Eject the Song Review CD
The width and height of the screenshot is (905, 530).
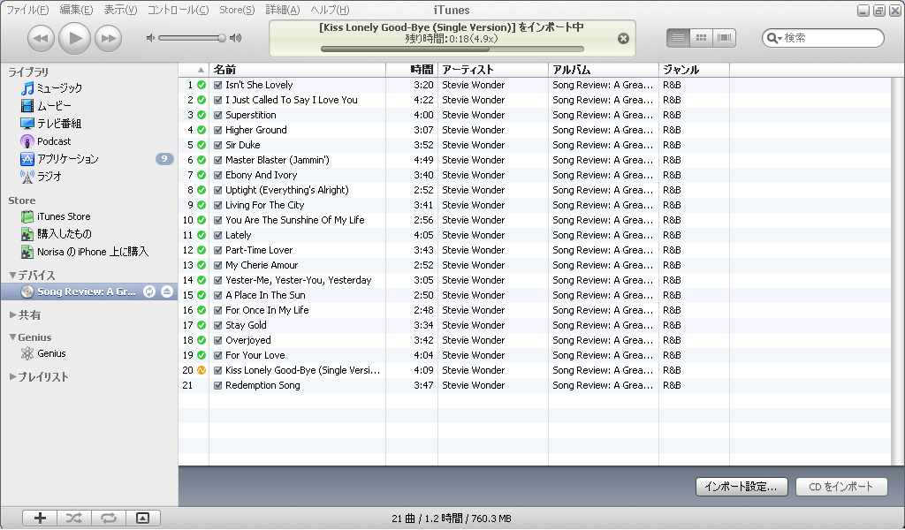pyautogui.click(x=167, y=291)
